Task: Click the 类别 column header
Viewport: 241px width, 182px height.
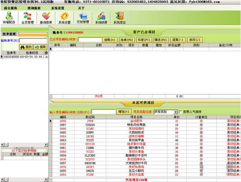Action: [x=196, y=45]
